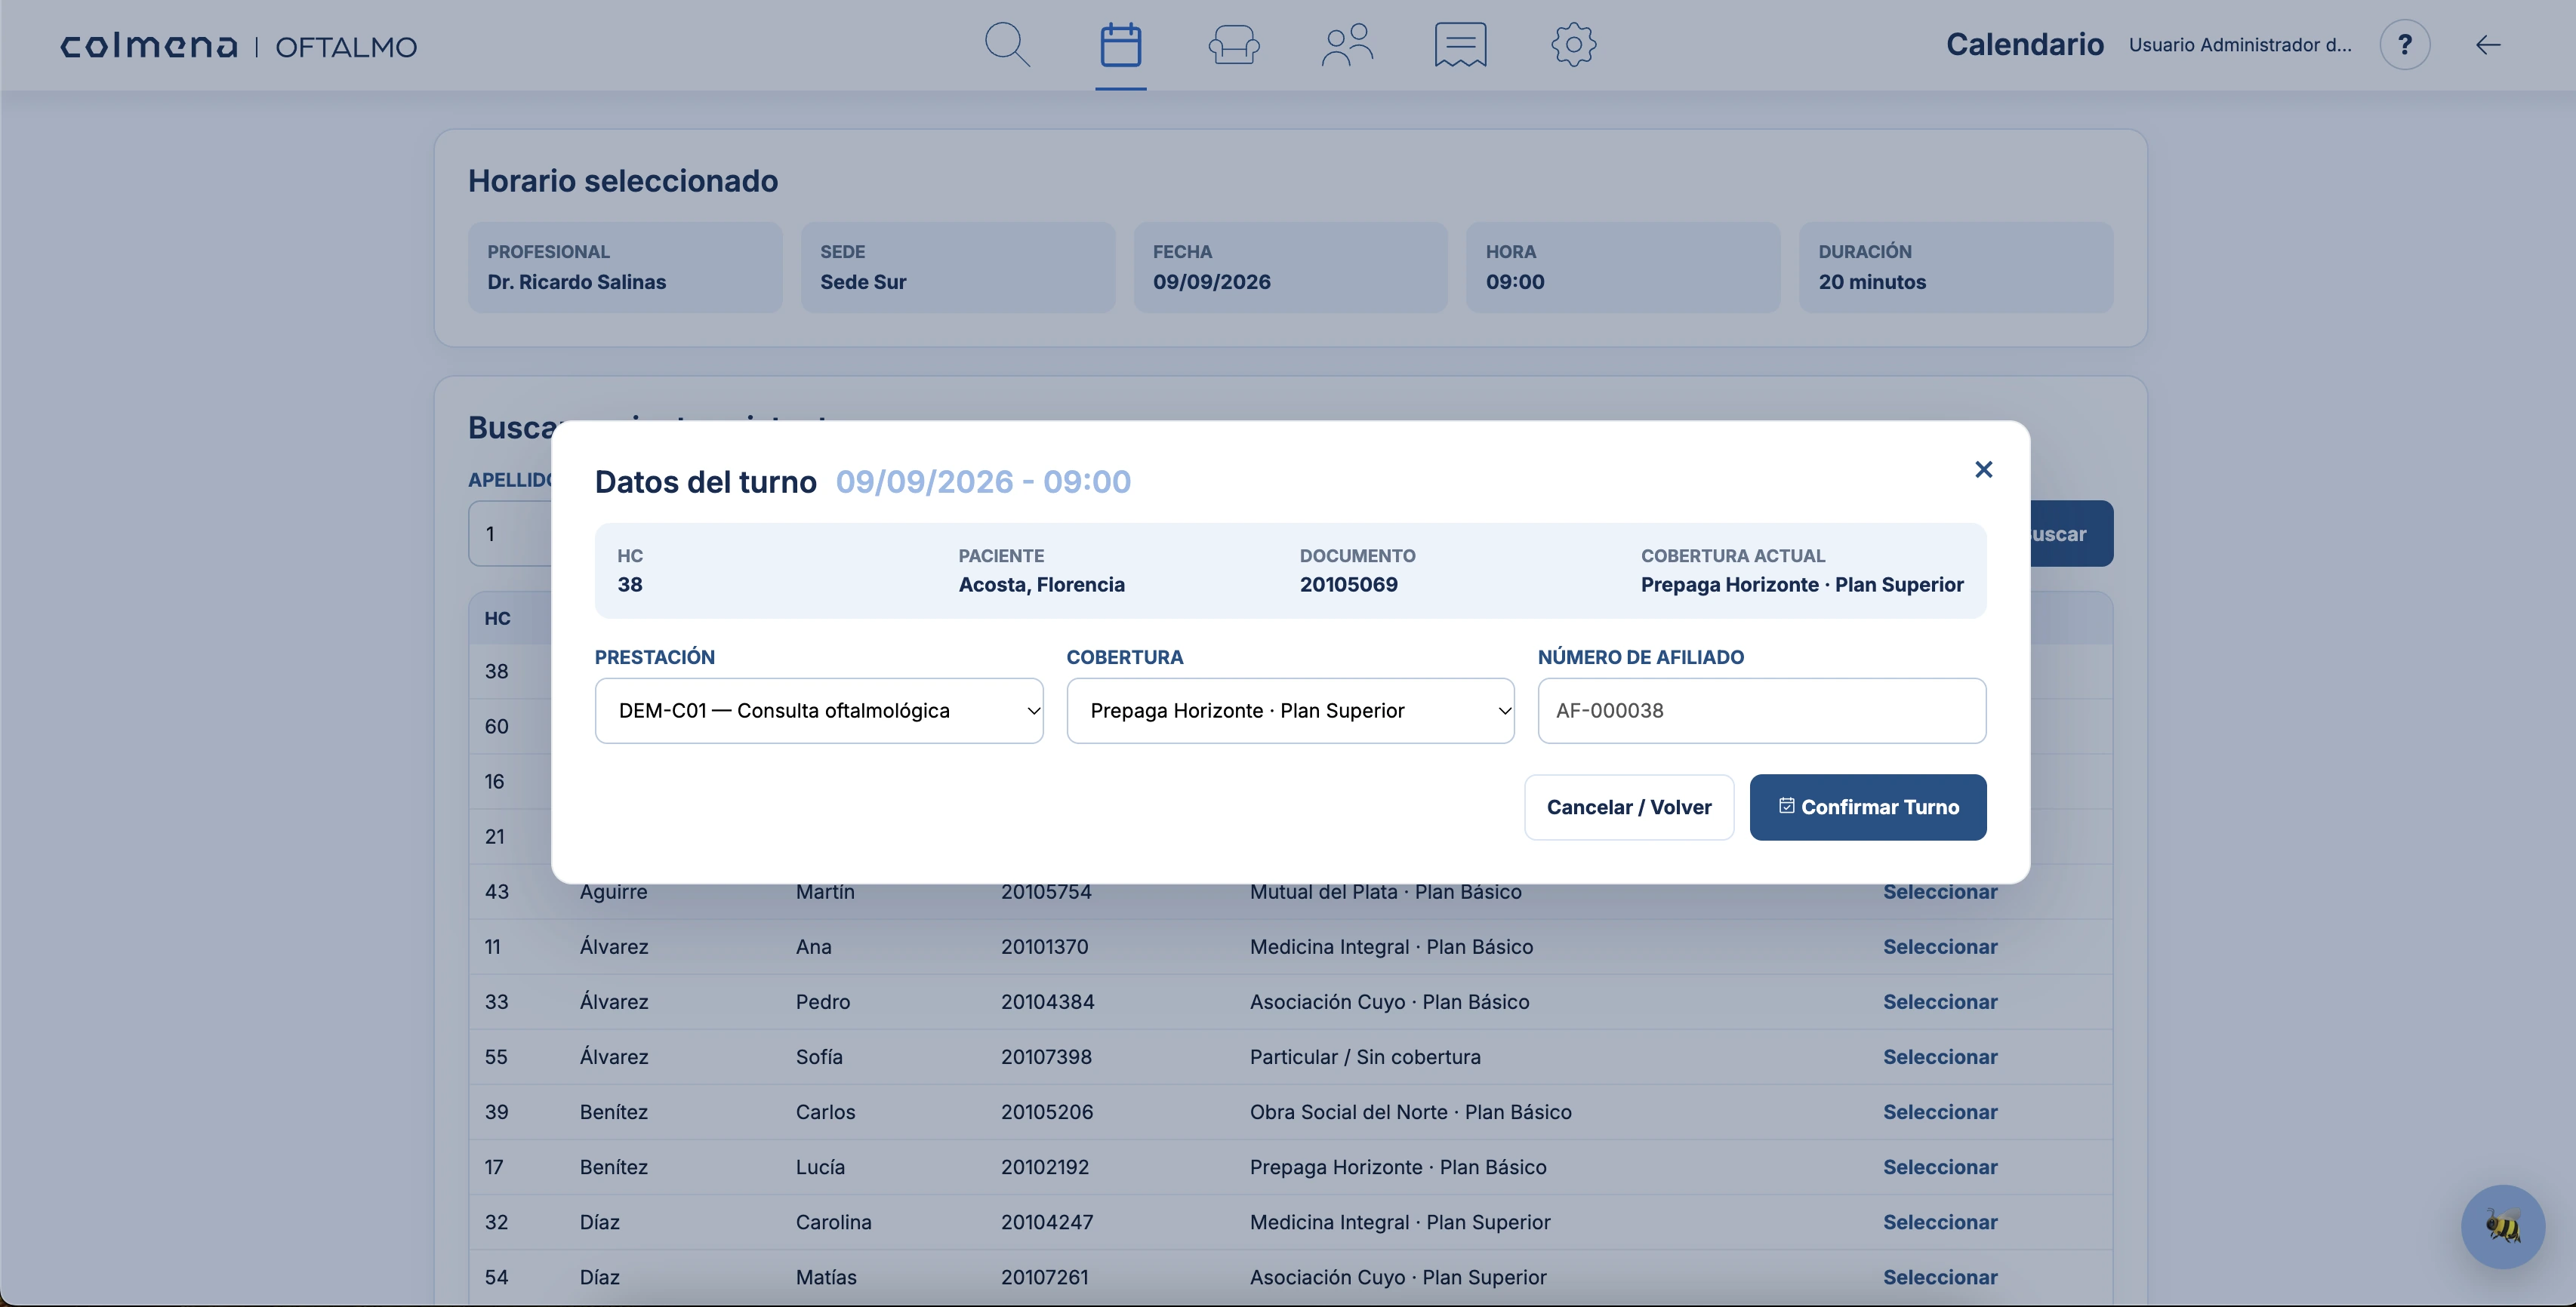Open the armchair waiting-room icon

pyautogui.click(x=1233, y=45)
